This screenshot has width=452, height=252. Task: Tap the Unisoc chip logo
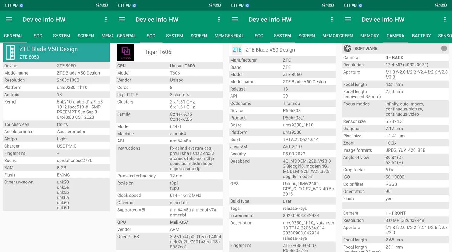[x=125, y=52]
